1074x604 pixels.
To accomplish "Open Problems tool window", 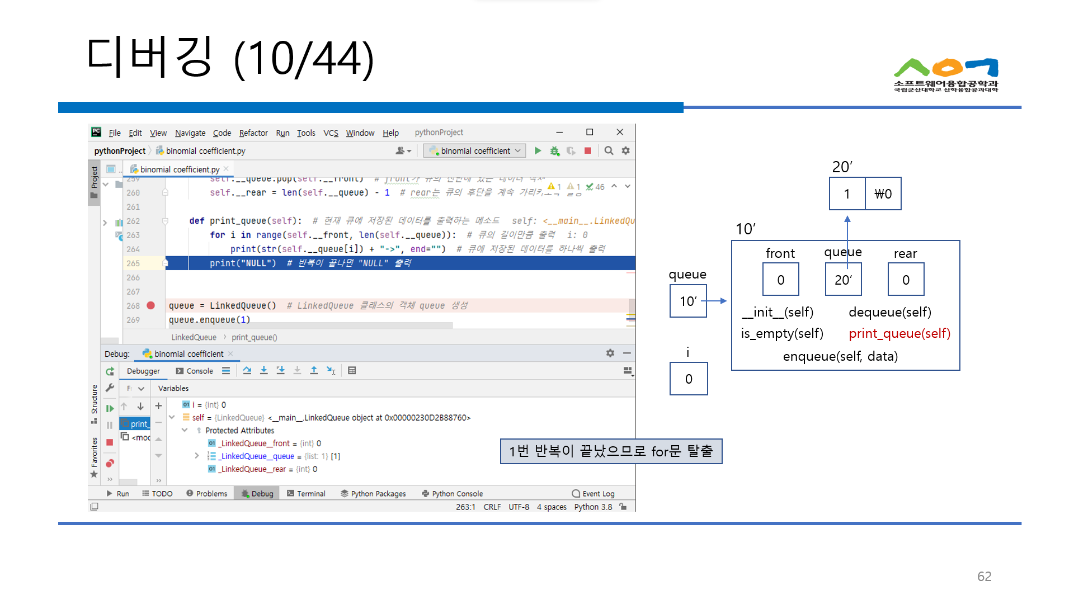I will pyautogui.click(x=206, y=494).
